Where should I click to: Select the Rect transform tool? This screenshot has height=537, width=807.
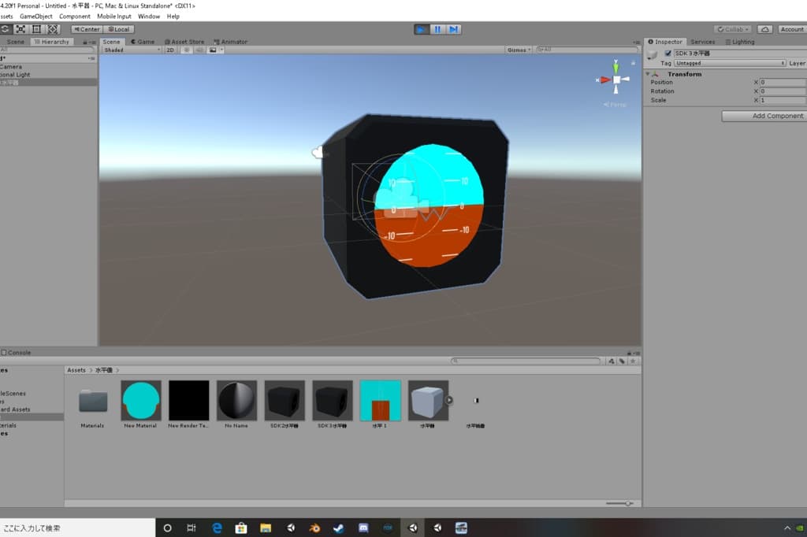point(36,29)
